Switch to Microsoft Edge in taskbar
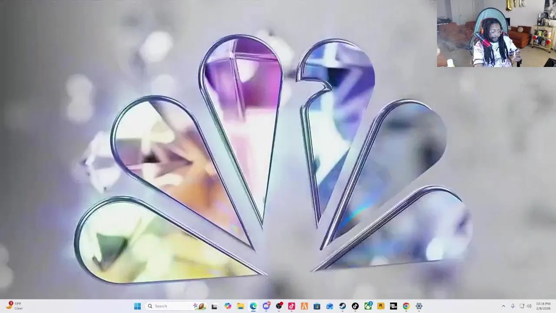The image size is (556, 313). [x=253, y=306]
